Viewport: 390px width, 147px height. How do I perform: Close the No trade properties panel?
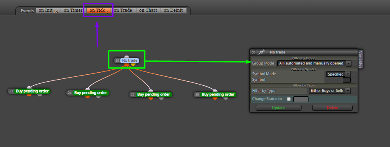click(254, 52)
